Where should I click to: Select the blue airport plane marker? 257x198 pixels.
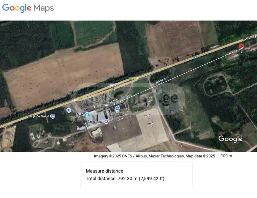click(x=117, y=108)
